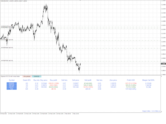166x124 pixels.
Task: Click the Buy profit column header
Action: click(x=53, y=80)
